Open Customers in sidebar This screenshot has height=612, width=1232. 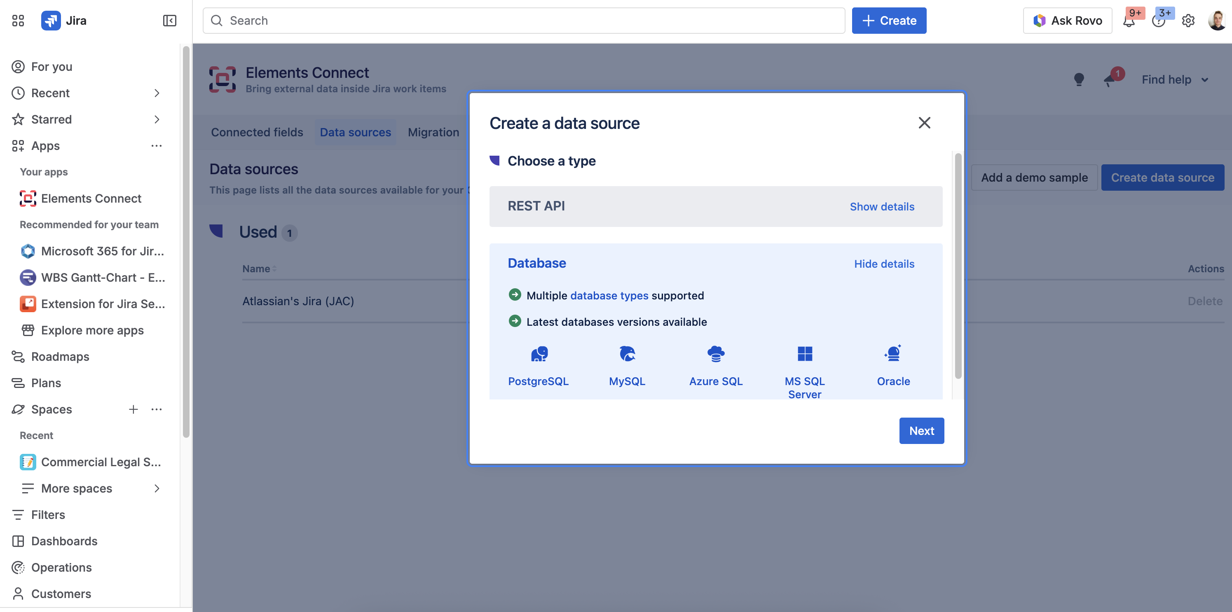click(x=61, y=593)
